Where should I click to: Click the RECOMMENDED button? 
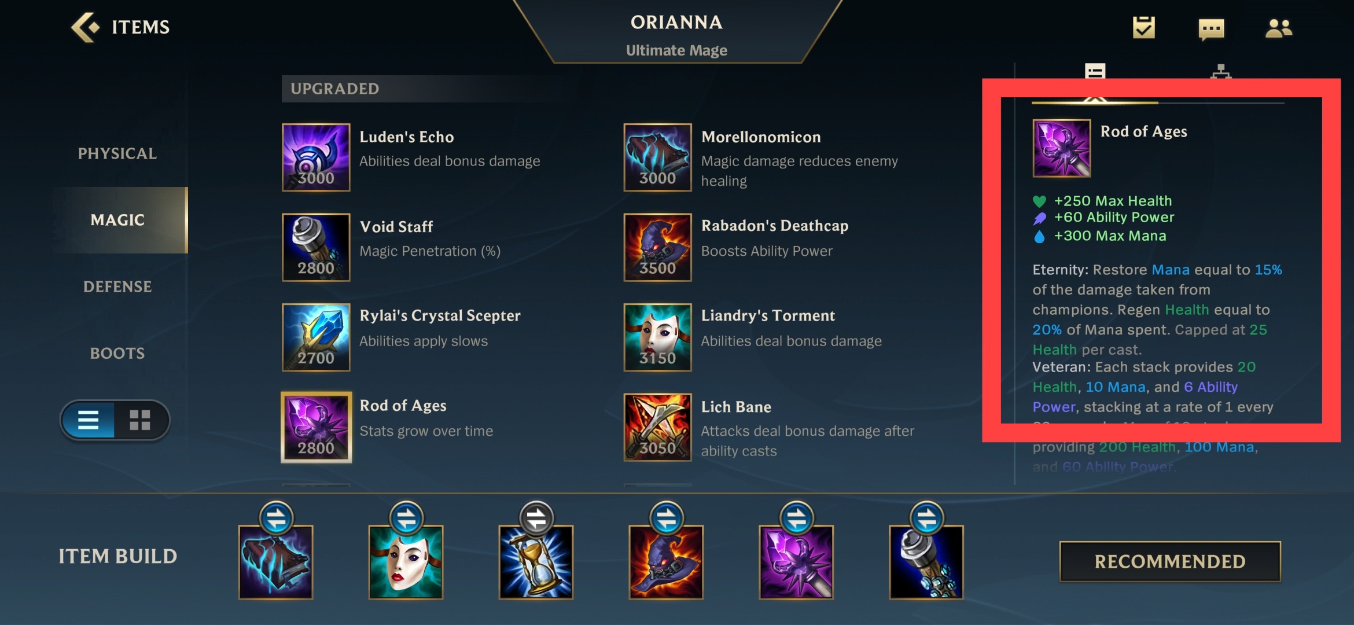point(1170,561)
